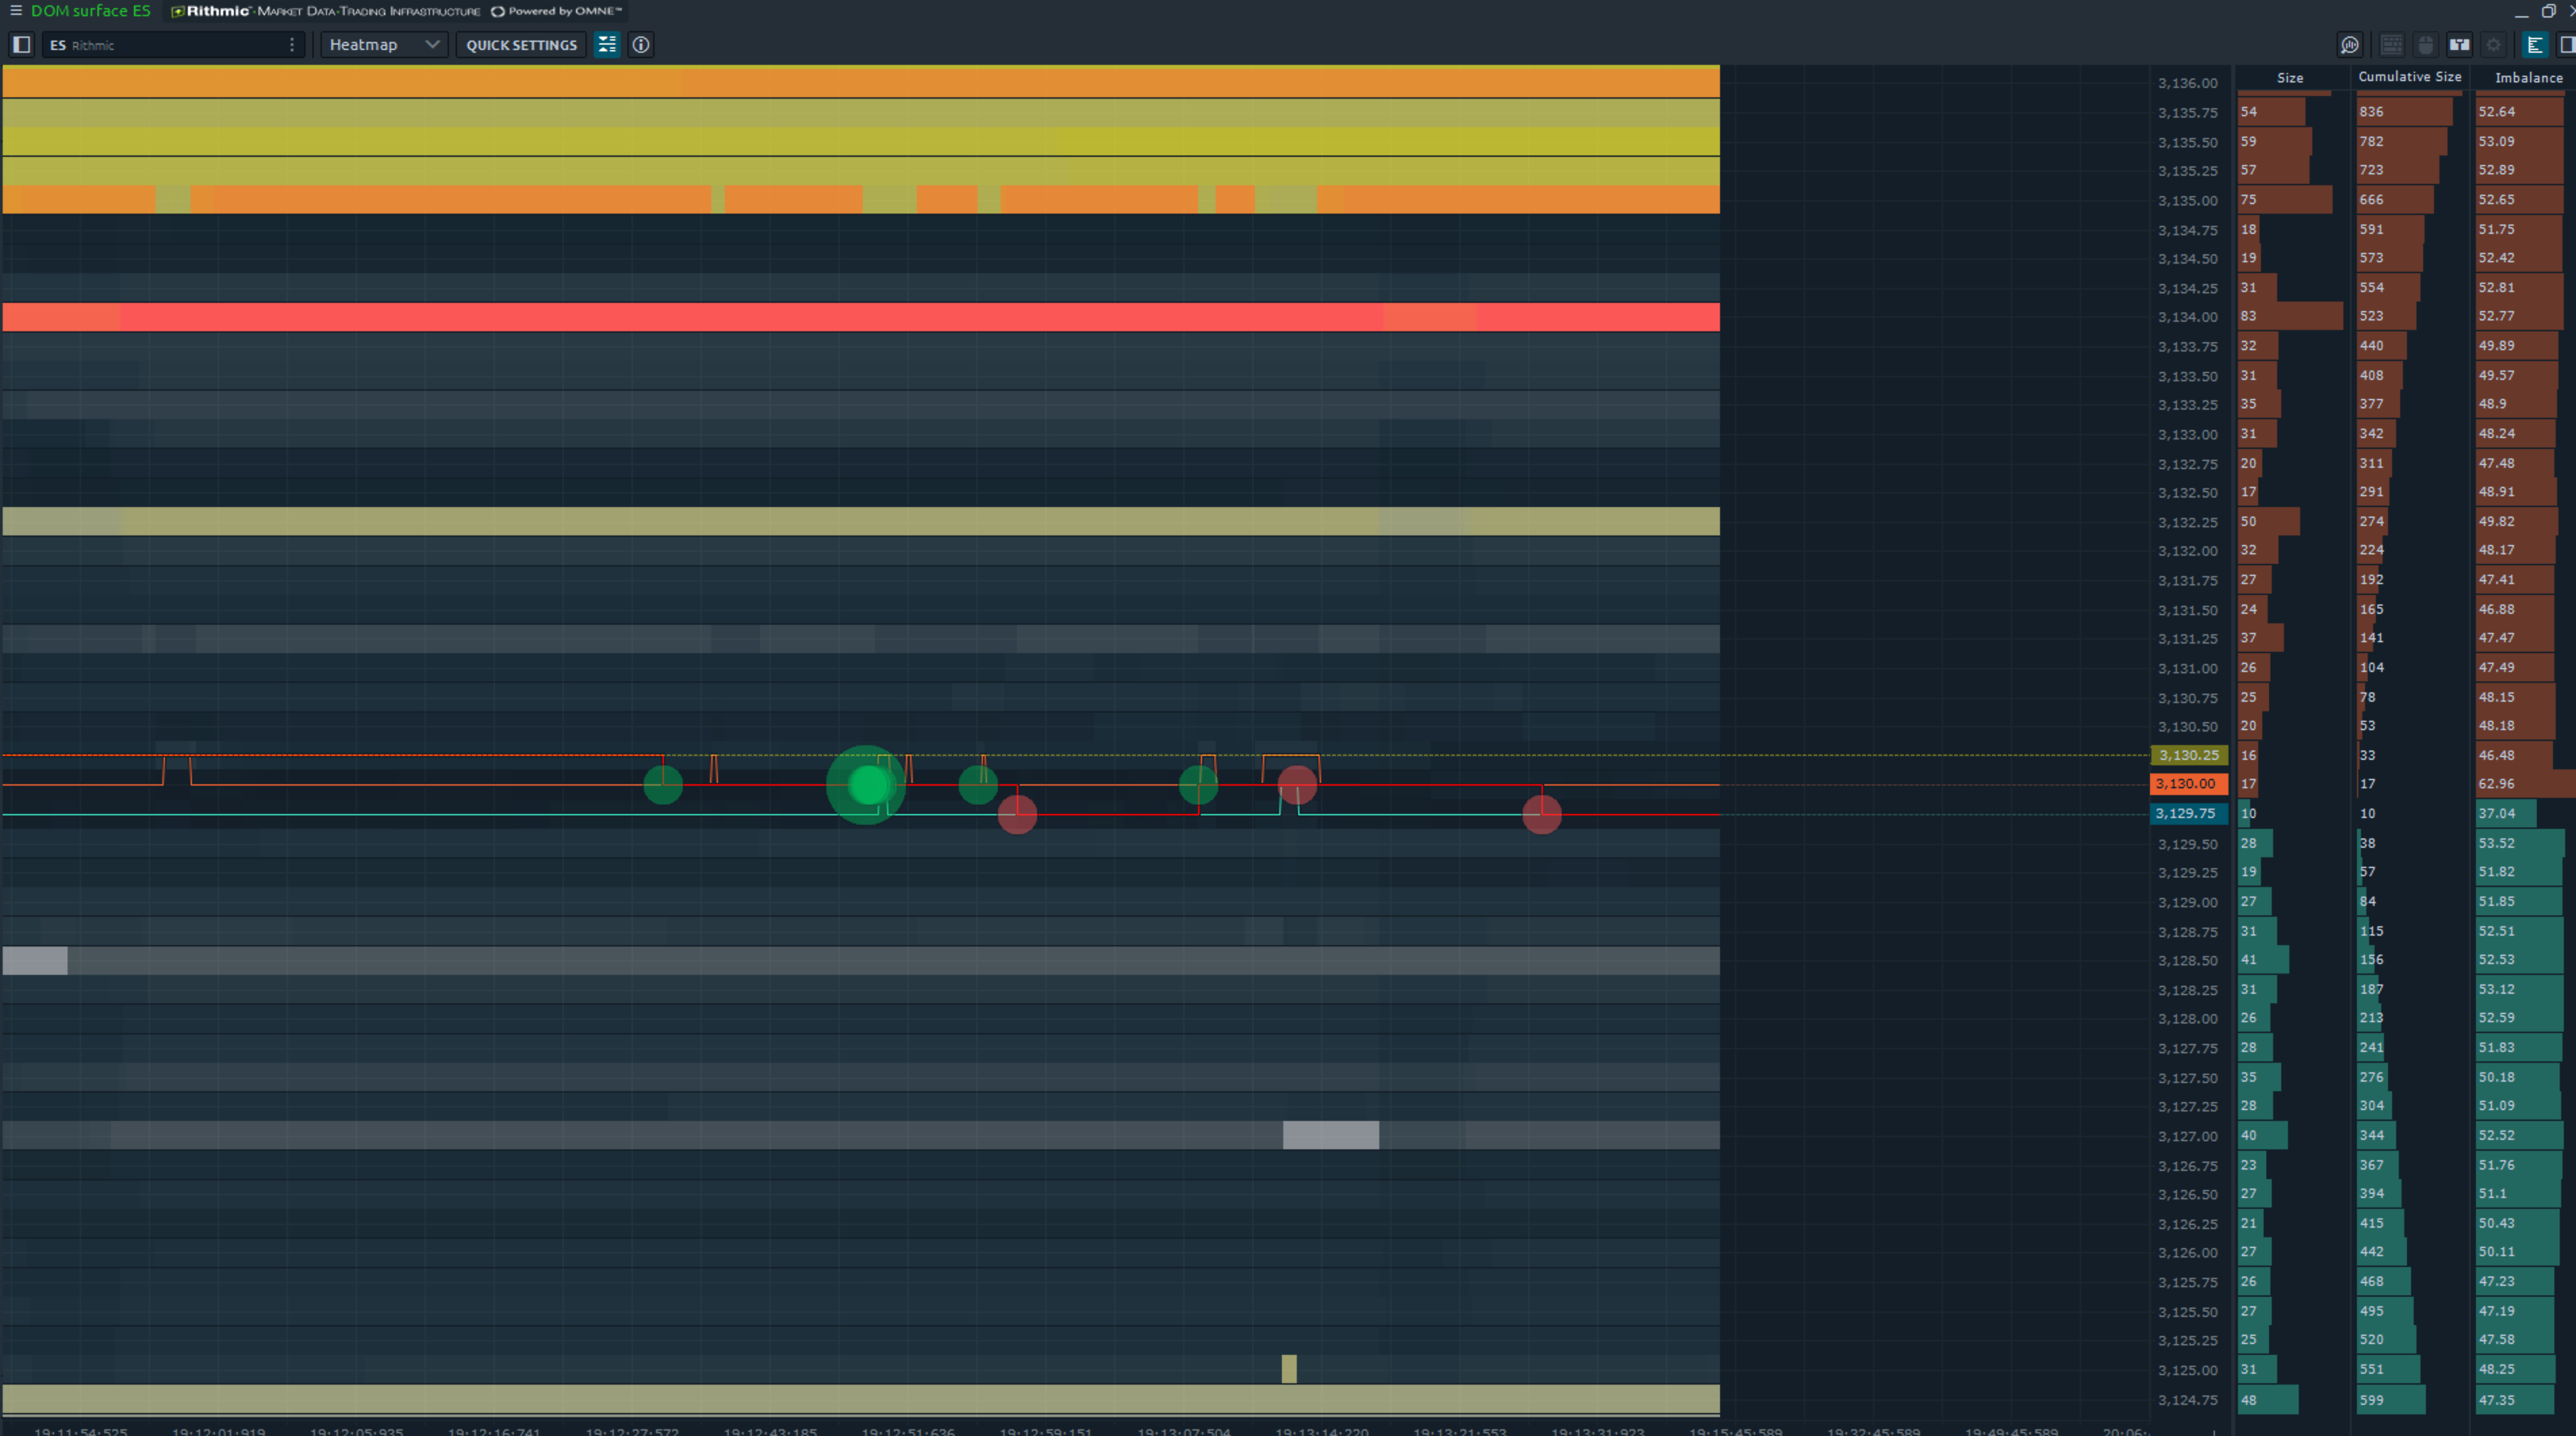2576x1436 pixels.
Task: Open the volume analysis magnifier tool
Action: [2349, 45]
